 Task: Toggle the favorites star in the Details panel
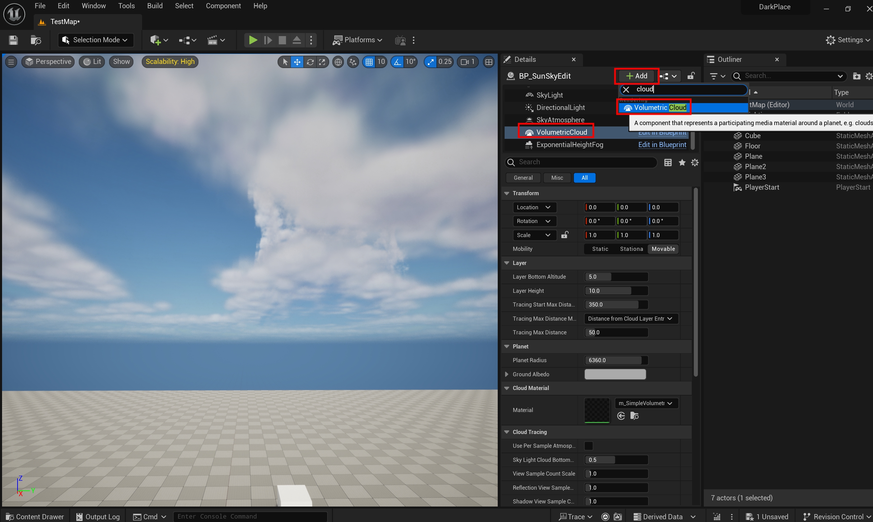pos(682,162)
